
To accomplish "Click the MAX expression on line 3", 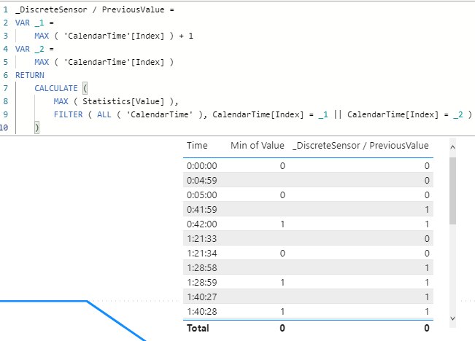I will click(x=114, y=36).
